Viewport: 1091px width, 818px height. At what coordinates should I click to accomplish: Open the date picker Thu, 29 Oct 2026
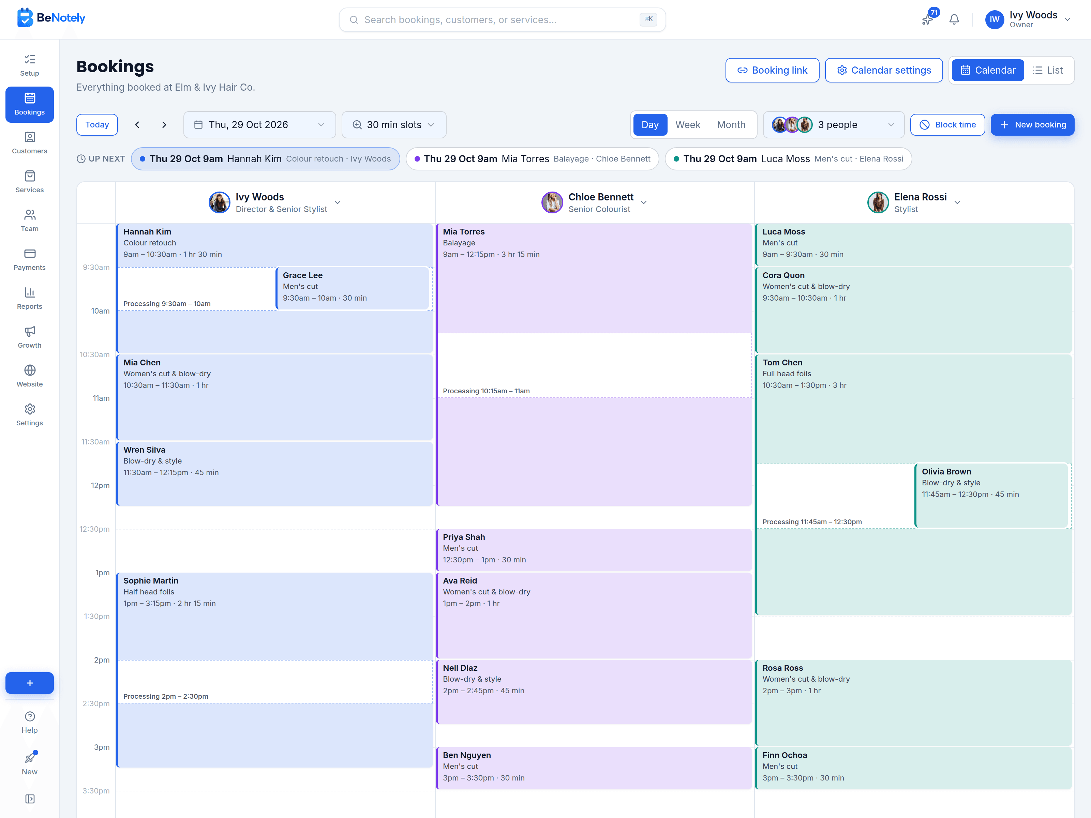point(259,125)
